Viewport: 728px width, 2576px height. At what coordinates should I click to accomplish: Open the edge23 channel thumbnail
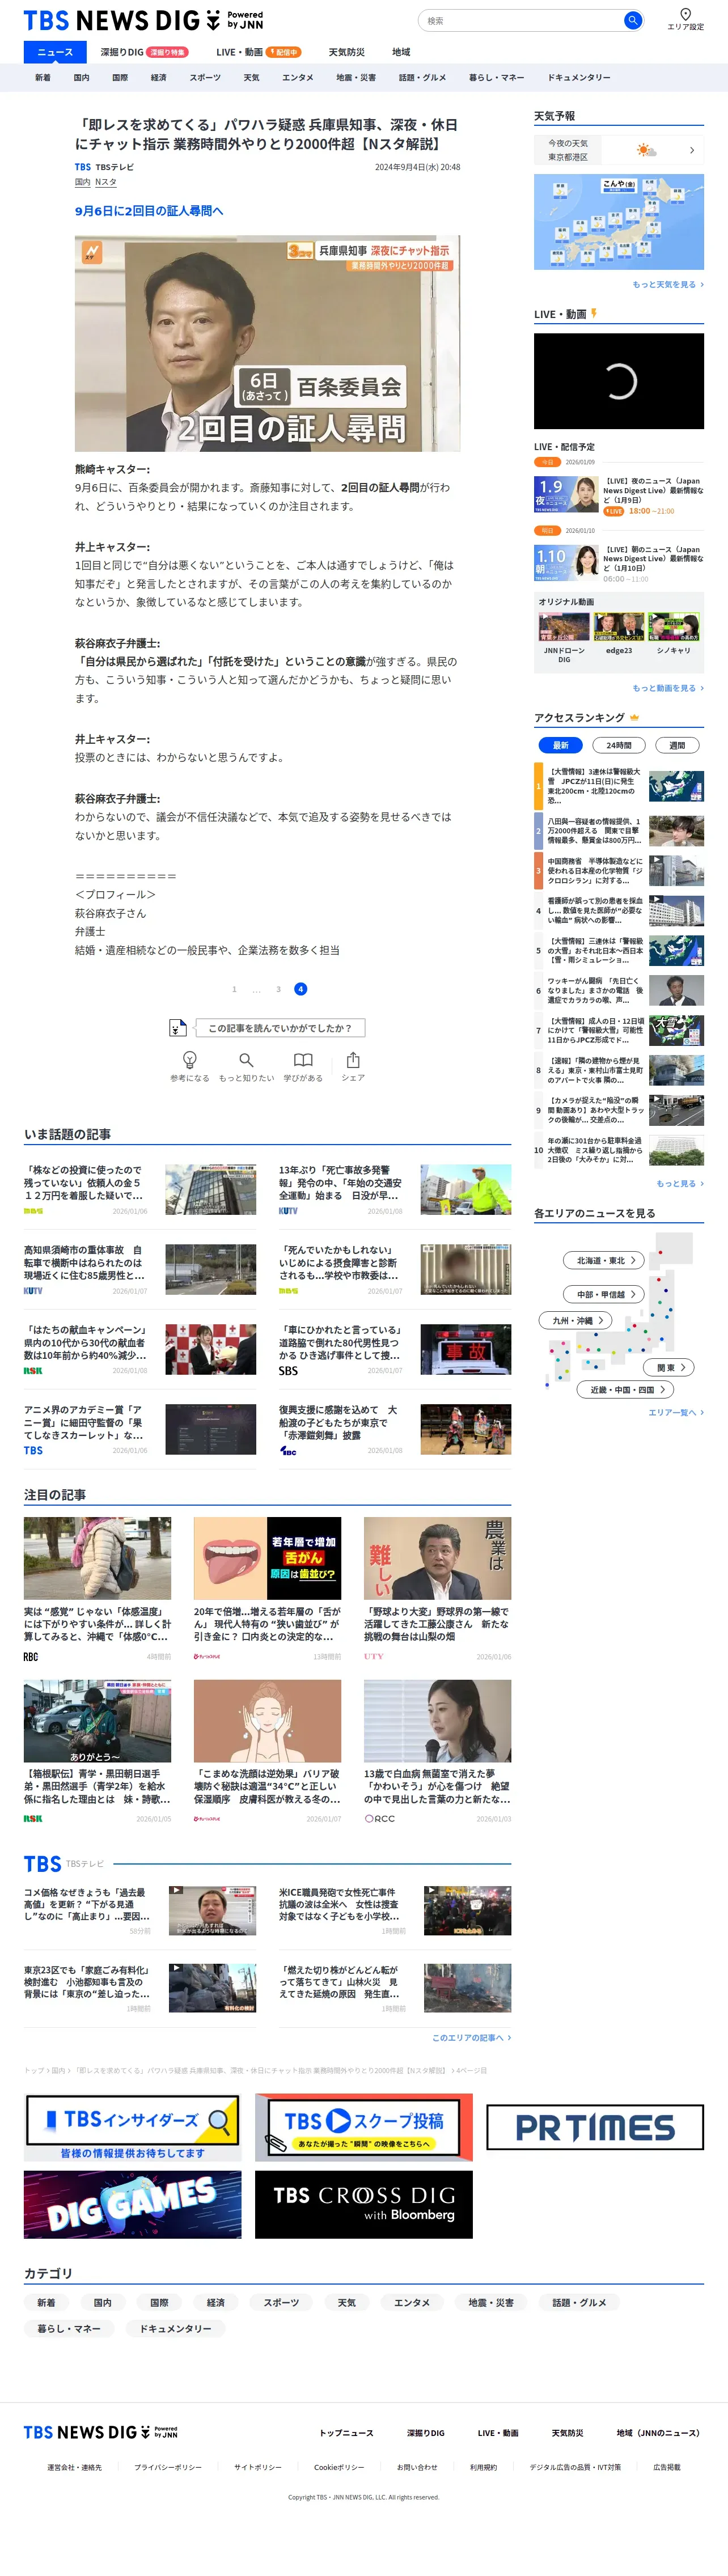pyautogui.click(x=619, y=627)
